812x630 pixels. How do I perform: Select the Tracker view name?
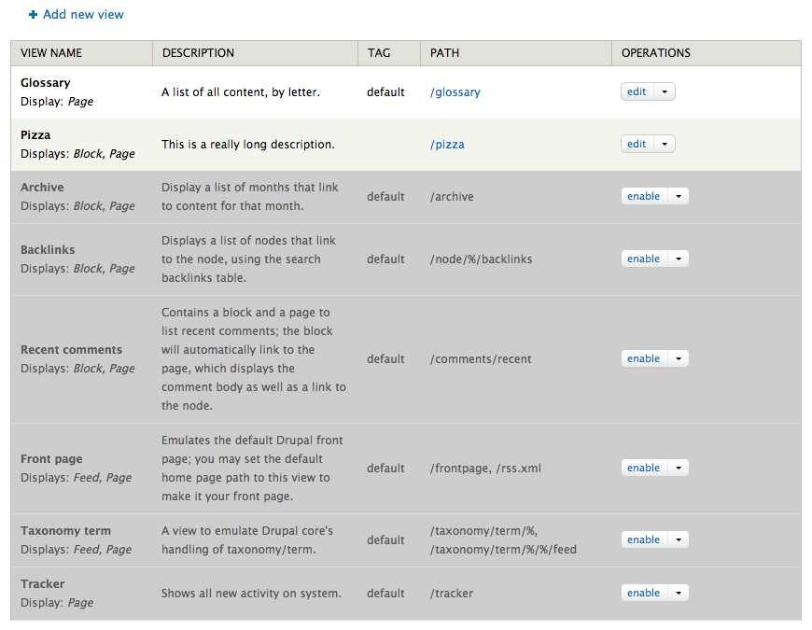click(x=42, y=584)
